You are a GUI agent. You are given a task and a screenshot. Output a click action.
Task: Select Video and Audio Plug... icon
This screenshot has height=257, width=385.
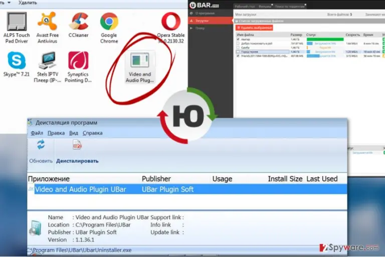140,60
